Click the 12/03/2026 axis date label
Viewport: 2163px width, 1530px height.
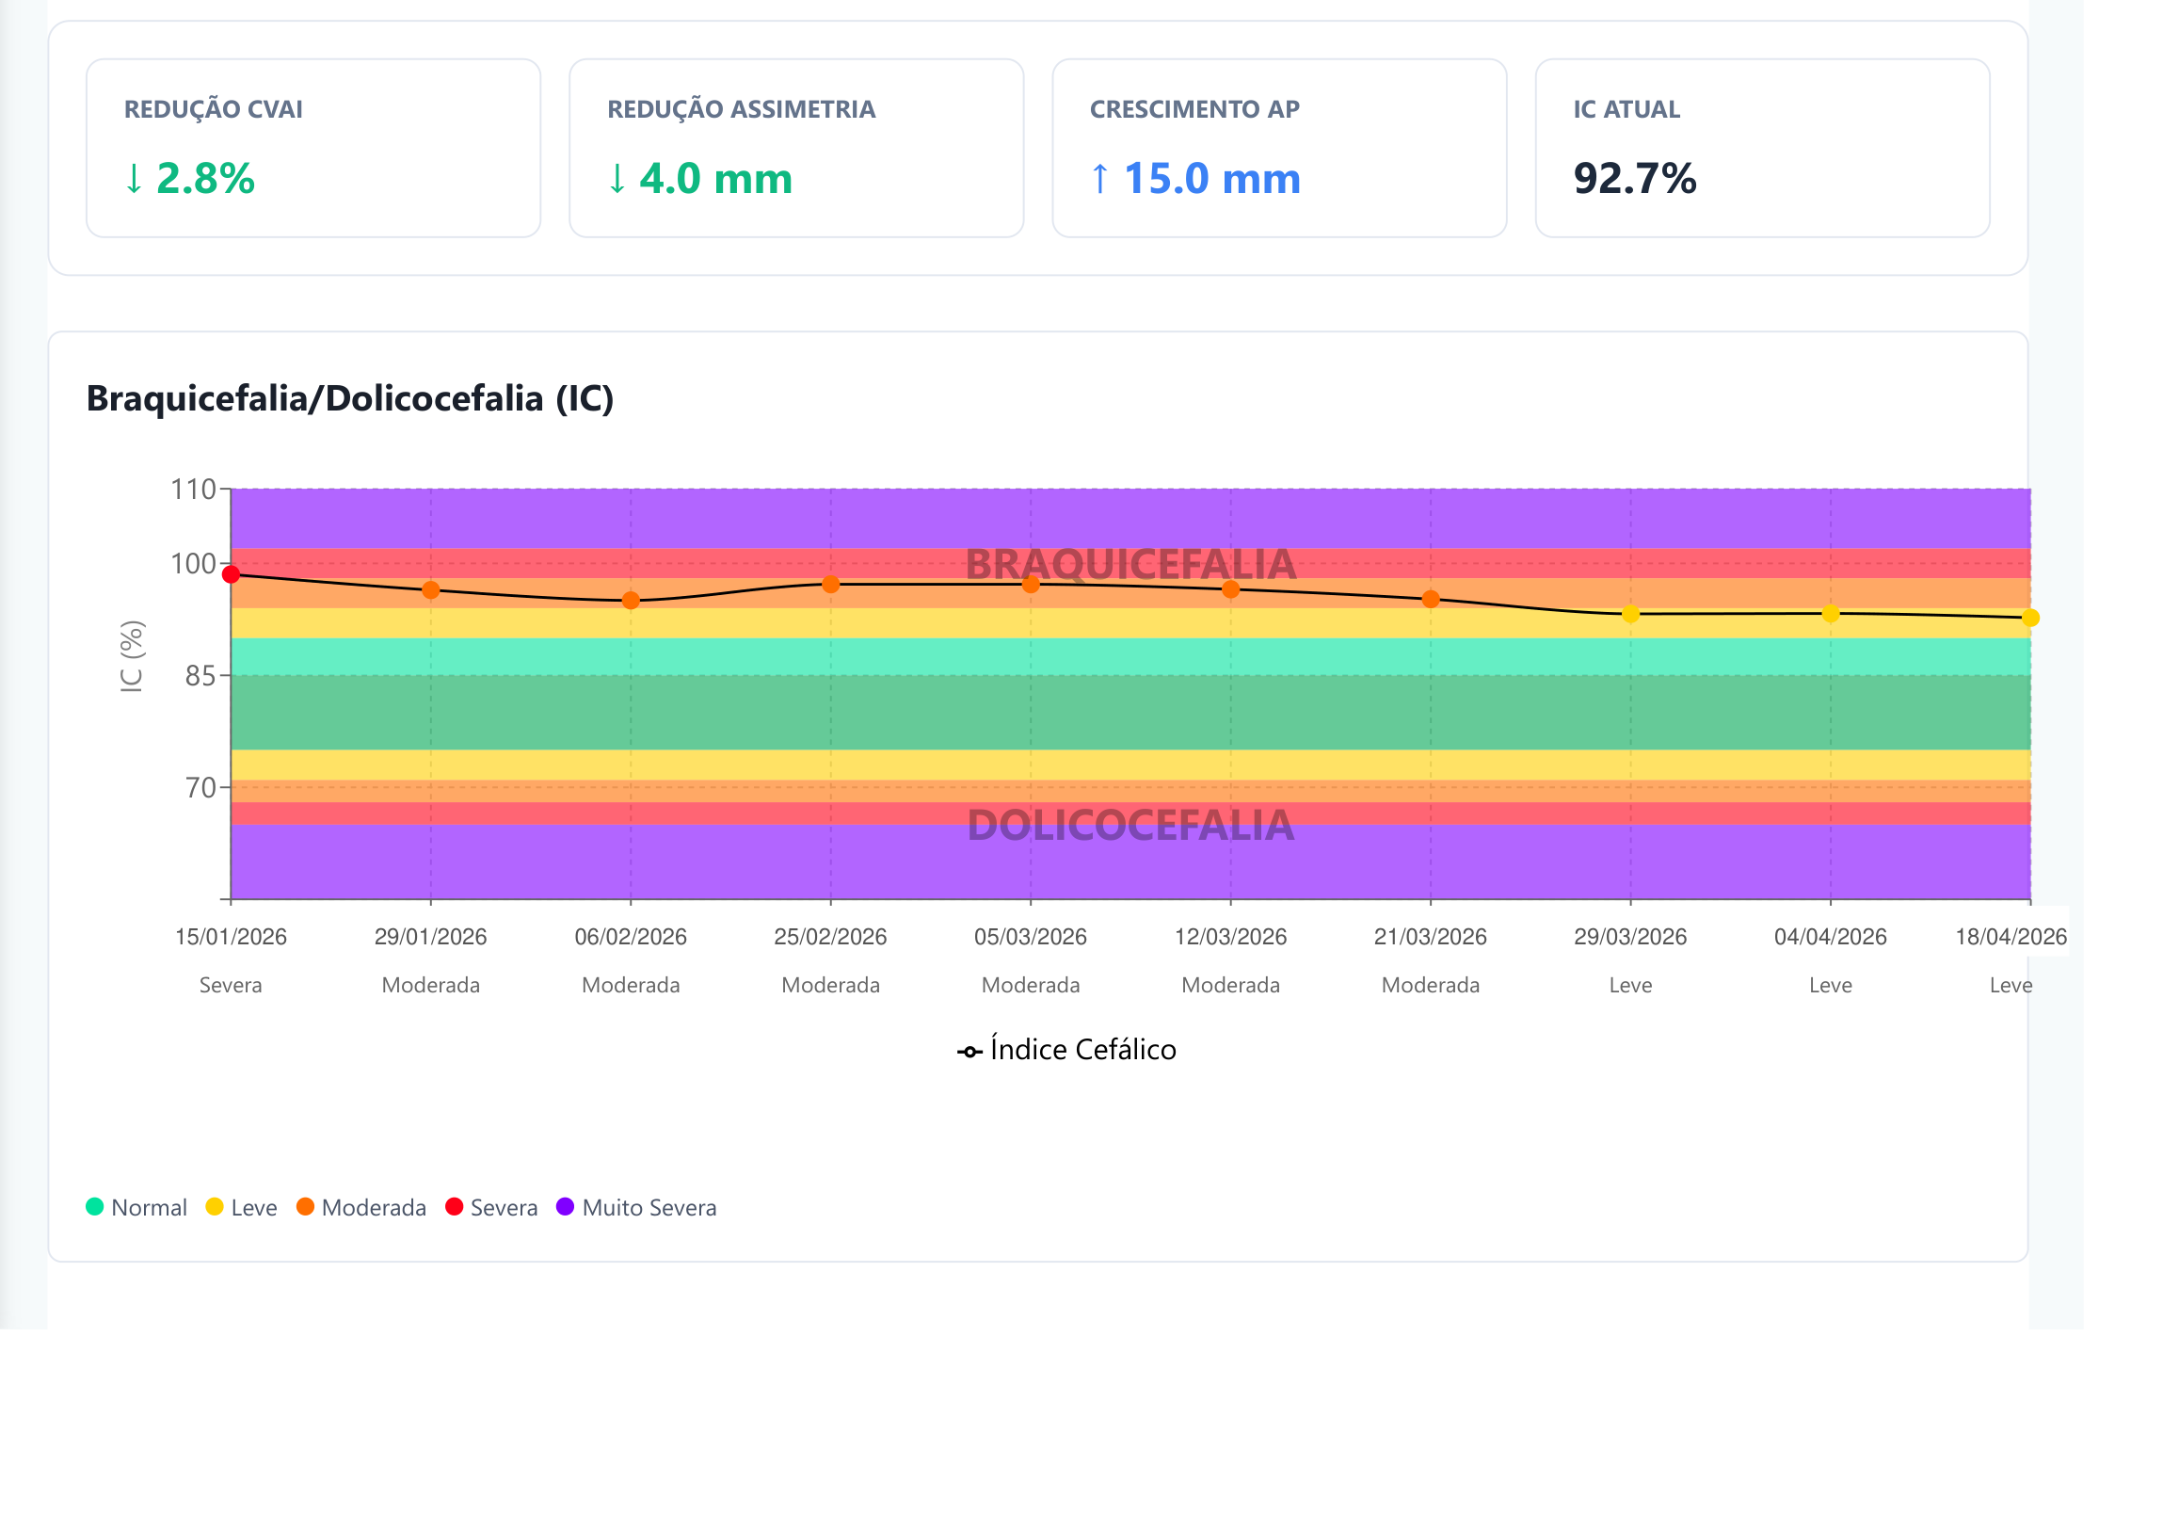point(1230,937)
